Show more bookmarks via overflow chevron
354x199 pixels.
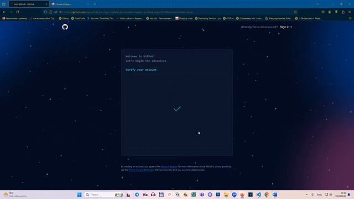click(x=350, y=18)
